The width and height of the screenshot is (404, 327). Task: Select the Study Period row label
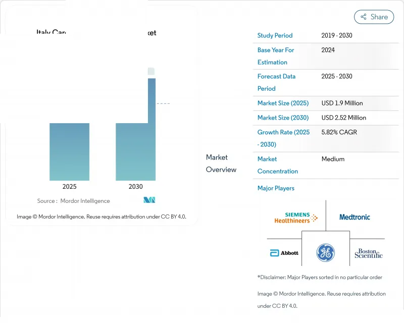(x=275, y=35)
